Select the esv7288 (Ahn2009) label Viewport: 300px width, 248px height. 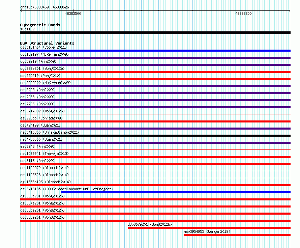pos(37,97)
